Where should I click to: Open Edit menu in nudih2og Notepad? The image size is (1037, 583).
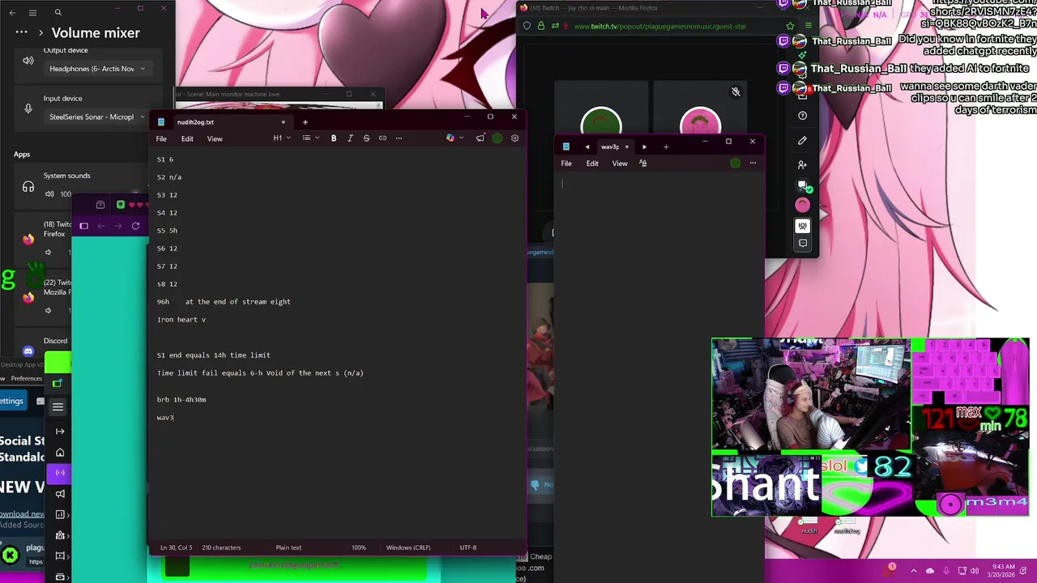187,138
